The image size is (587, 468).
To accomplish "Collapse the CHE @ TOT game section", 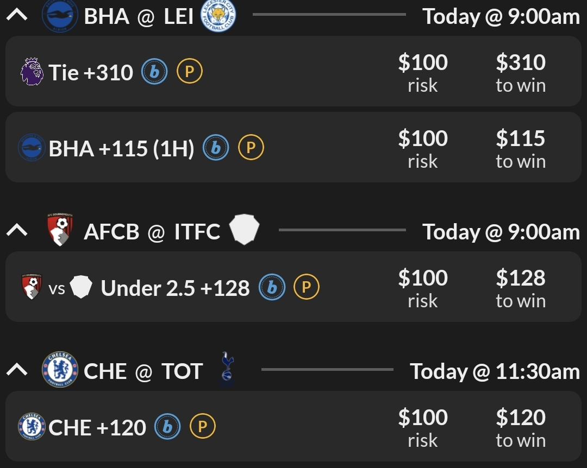I will [x=17, y=371].
